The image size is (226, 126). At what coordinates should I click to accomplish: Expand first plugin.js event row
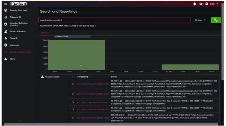[x=73, y=84]
